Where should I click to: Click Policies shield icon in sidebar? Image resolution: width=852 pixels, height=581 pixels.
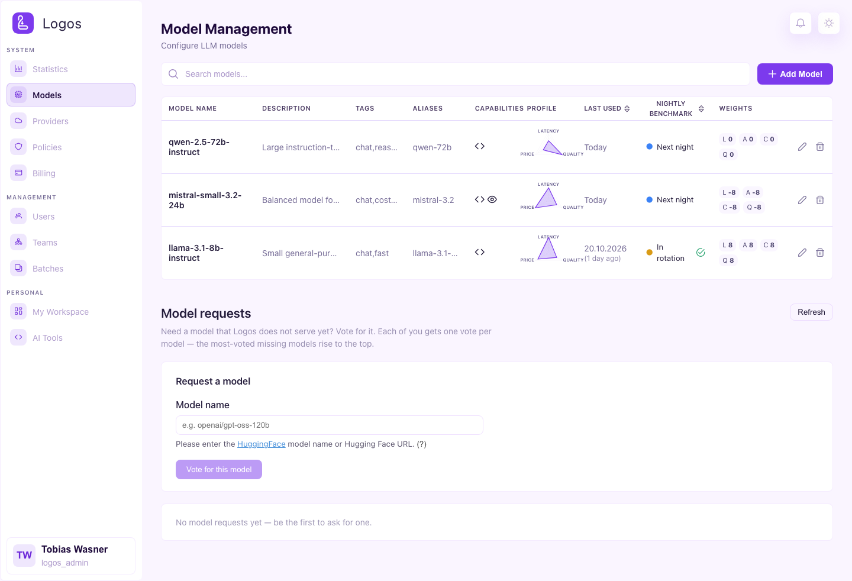(x=18, y=147)
